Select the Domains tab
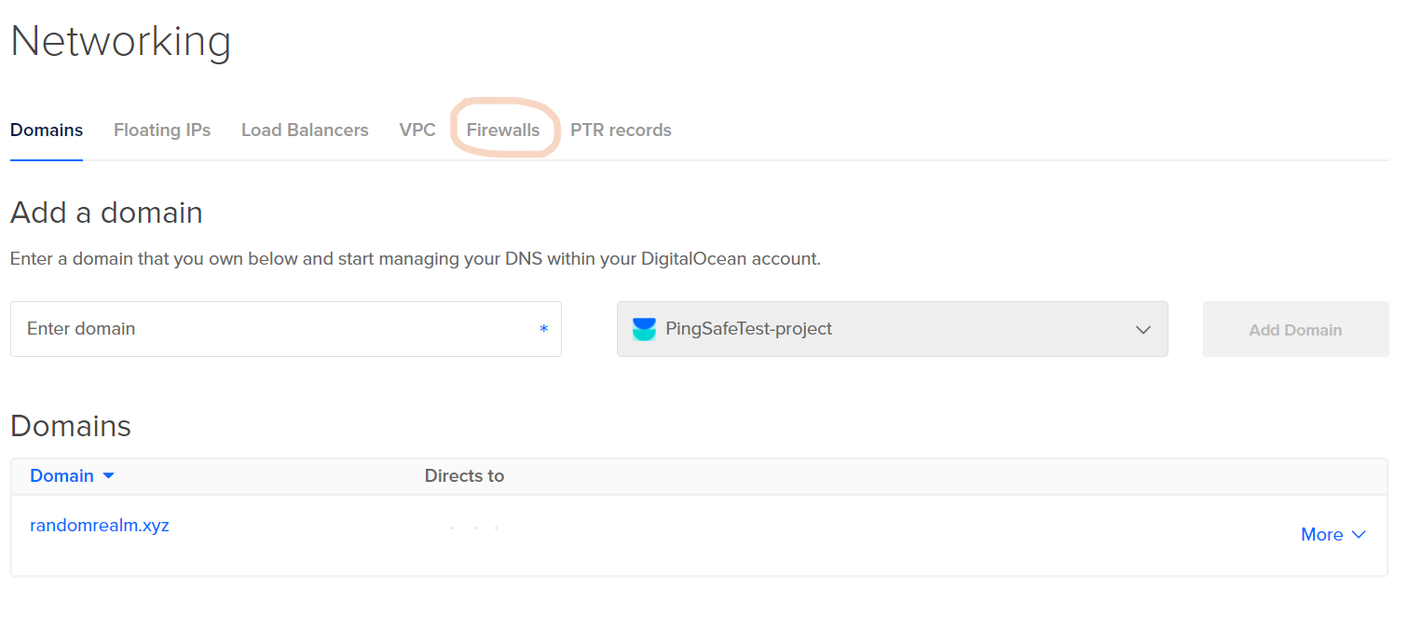Image resolution: width=1407 pixels, height=631 pixels. tap(47, 130)
